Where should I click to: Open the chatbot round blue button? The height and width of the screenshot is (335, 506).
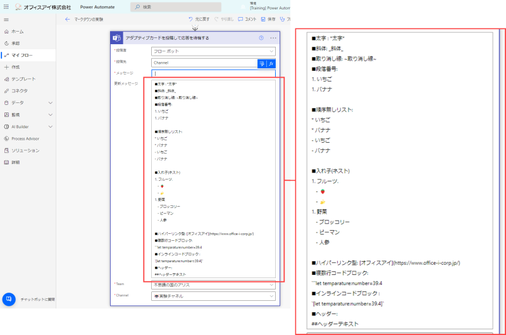9,299
